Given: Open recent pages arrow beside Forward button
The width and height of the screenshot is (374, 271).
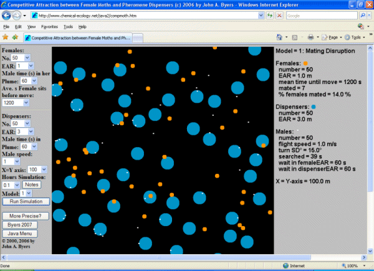Looking at the screenshot, I should point(24,16).
